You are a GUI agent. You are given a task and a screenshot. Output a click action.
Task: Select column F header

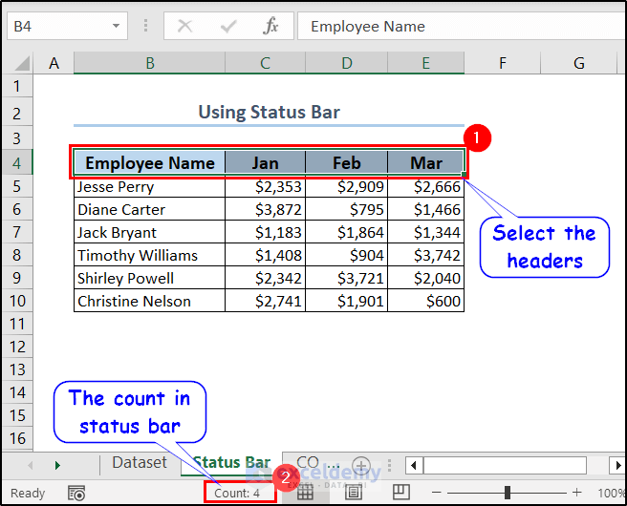coord(503,63)
